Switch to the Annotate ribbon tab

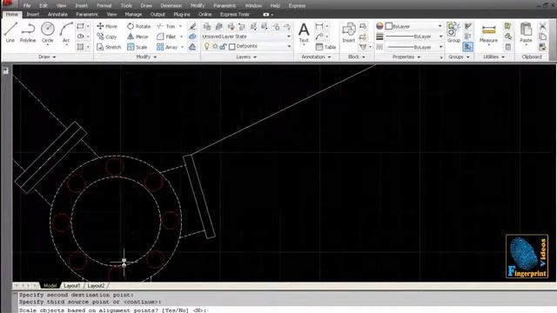point(57,15)
